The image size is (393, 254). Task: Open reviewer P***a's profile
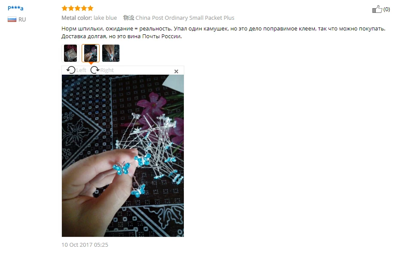[15, 8]
